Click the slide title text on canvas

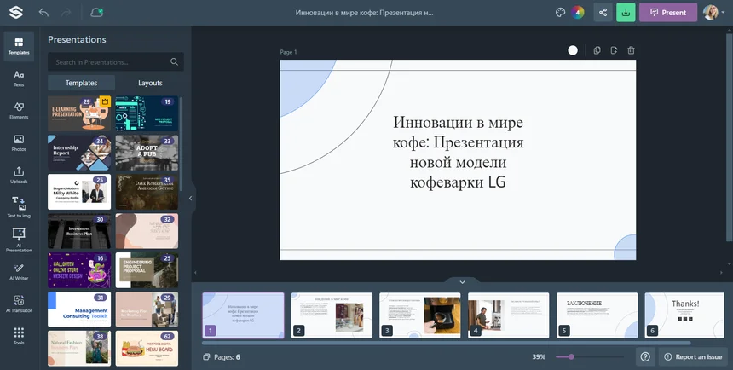coord(459,152)
